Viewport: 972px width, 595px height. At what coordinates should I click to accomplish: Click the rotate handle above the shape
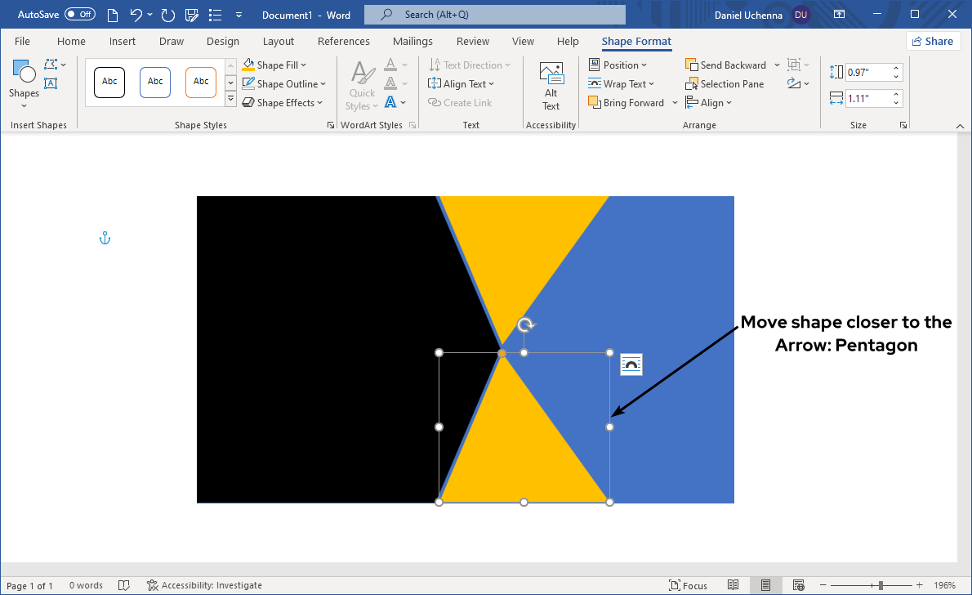pos(527,325)
